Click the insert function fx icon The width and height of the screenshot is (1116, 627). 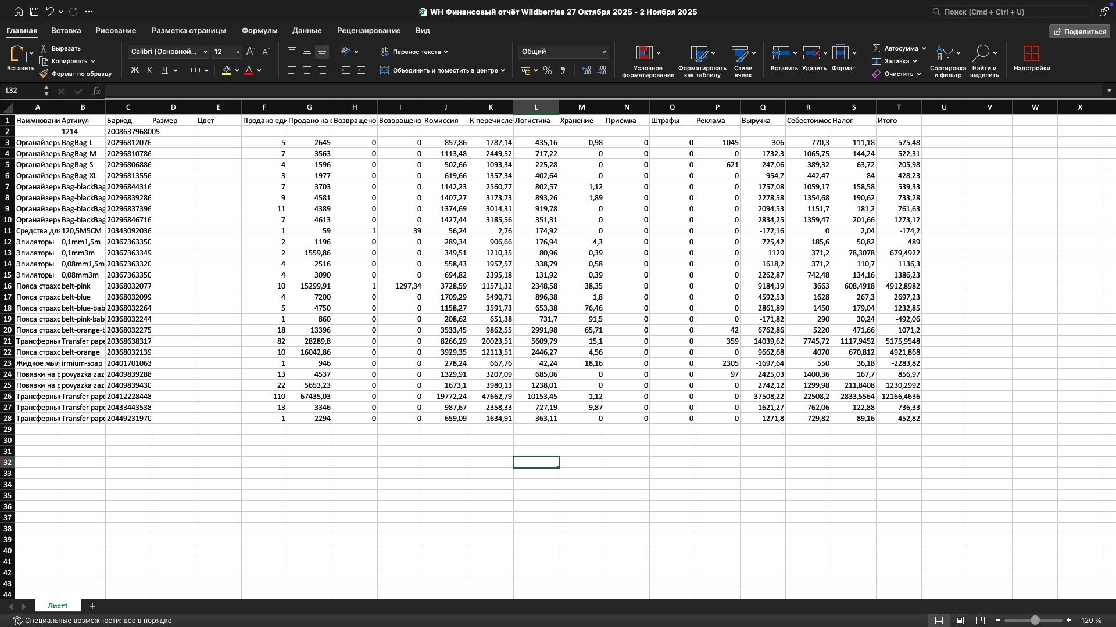(x=96, y=91)
